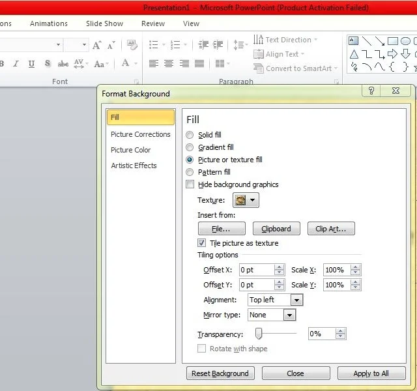Open the View ribbon tab
The width and height of the screenshot is (417, 391).
point(191,23)
